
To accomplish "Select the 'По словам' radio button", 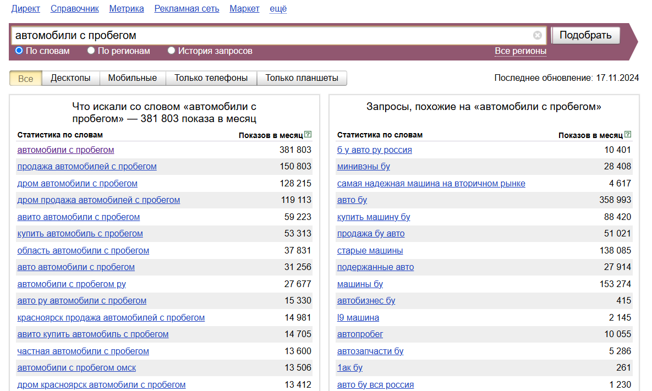I will tap(19, 50).
